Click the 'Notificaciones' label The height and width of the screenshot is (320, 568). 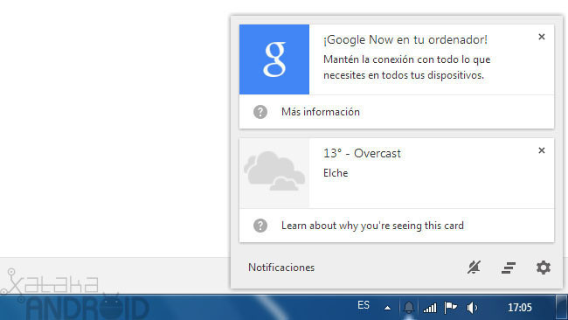[x=281, y=268]
